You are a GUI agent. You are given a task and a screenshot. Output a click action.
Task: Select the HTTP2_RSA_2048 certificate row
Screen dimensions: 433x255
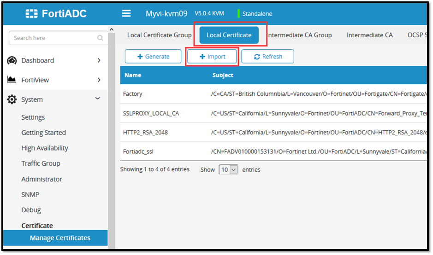273,132
